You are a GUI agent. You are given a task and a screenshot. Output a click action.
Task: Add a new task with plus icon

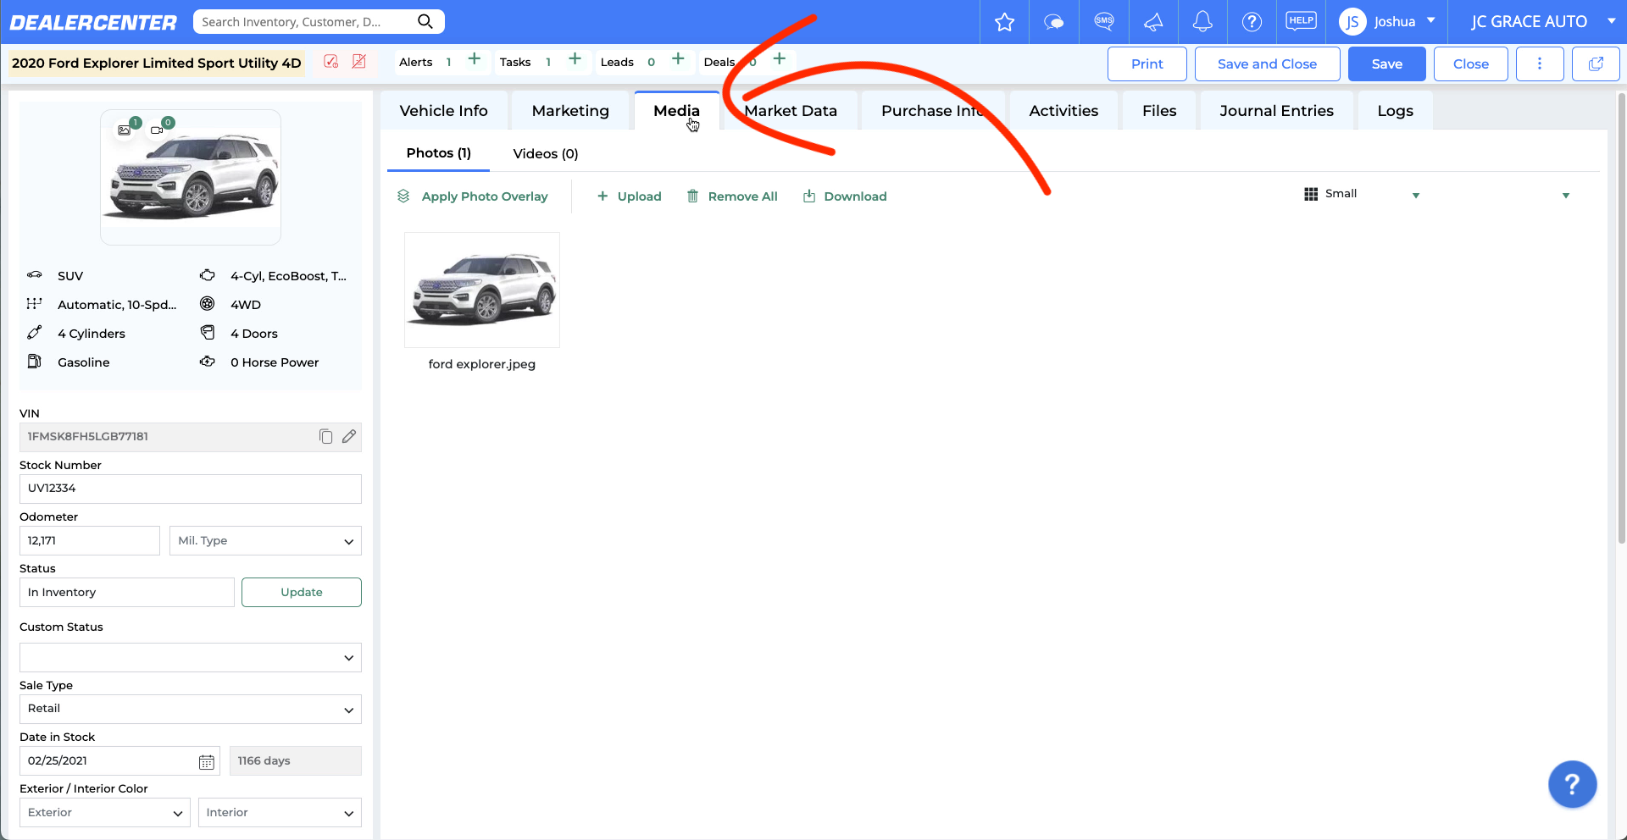(x=575, y=58)
